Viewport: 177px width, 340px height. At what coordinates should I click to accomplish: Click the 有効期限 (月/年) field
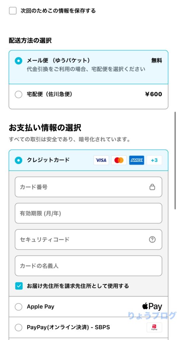pos(88,213)
